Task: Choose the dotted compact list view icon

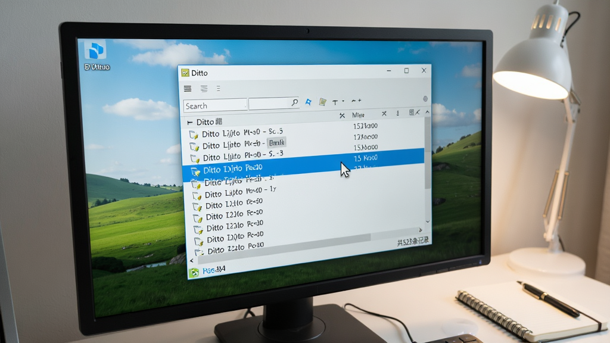Action: (x=218, y=89)
